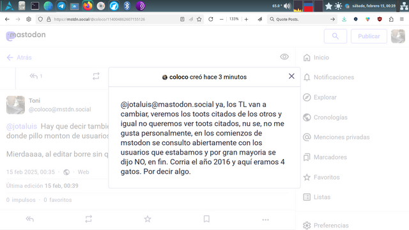Toggle reader view in the address bar
Viewport: 409px width, 230px height.
[182, 19]
